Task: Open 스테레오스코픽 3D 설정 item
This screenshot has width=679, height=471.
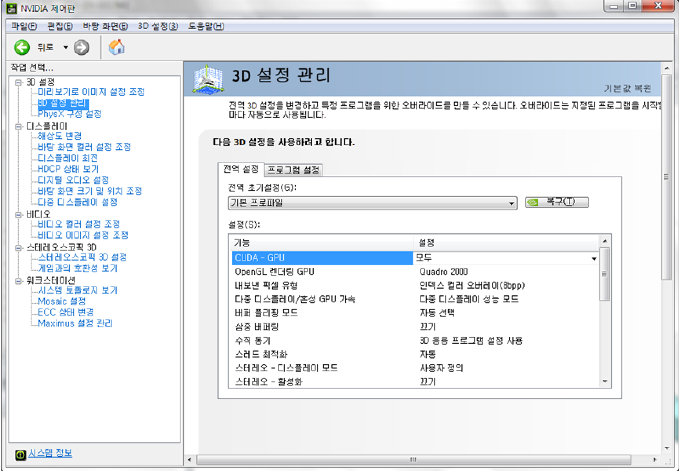Action: (x=82, y=257)
